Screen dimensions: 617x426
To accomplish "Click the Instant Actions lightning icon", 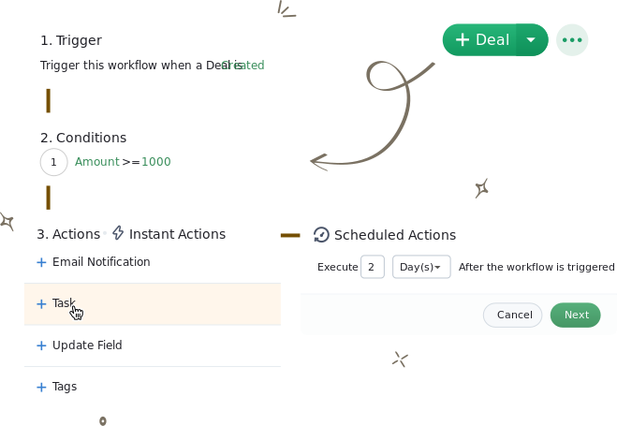I will click(118, 233).
